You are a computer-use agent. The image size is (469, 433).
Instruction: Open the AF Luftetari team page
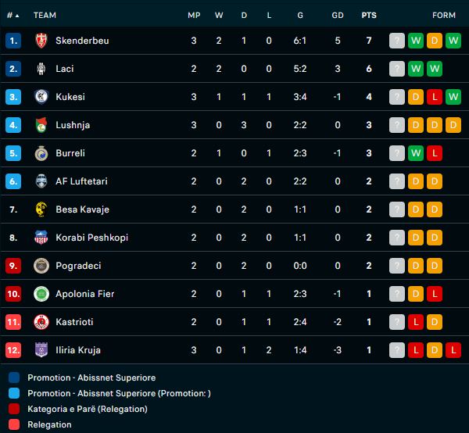[x=81, y=181]
